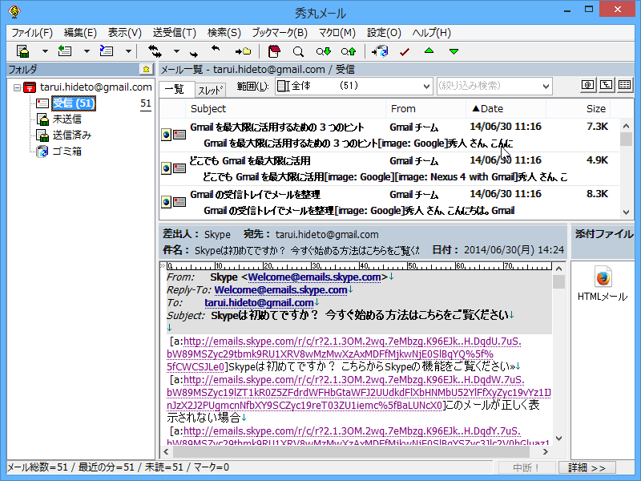
Task: Click the star bookmark icon in folder header
Action: 146,70
